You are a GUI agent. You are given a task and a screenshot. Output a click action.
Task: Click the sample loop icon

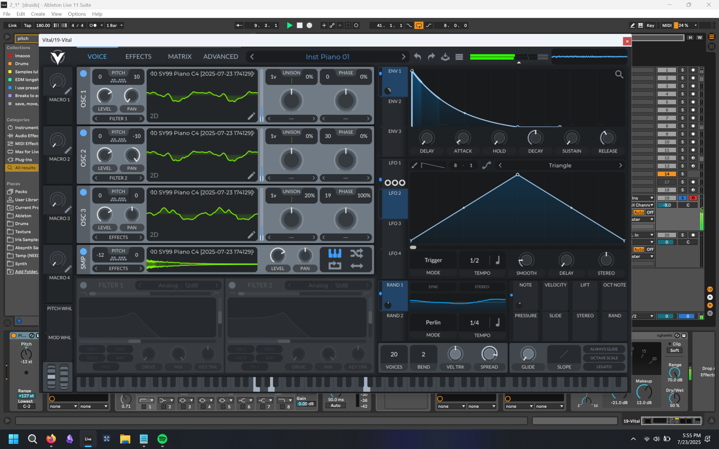[x=335, y=265]
